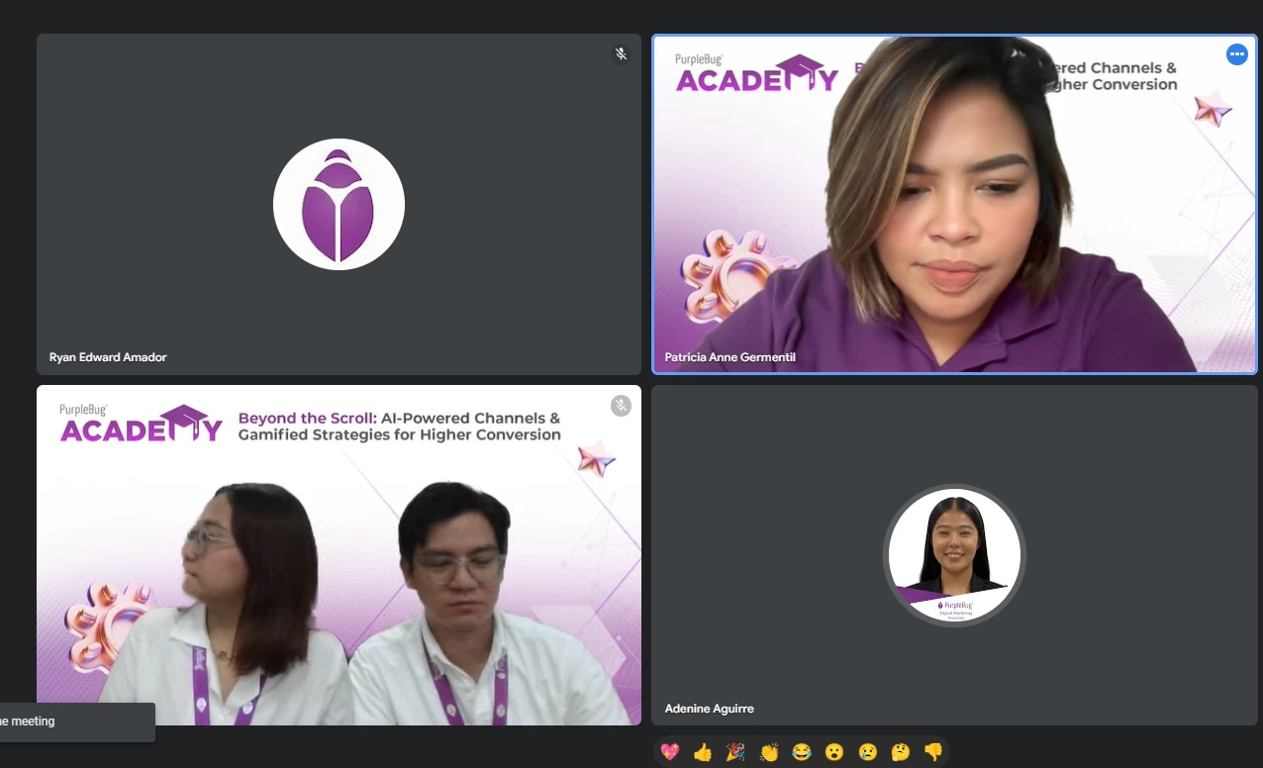Click the Adenine Aguirre name label

click(709, 709)
